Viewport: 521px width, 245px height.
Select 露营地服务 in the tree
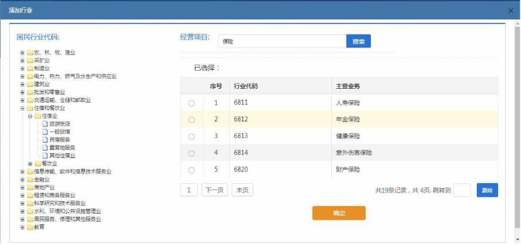[62, 148]
